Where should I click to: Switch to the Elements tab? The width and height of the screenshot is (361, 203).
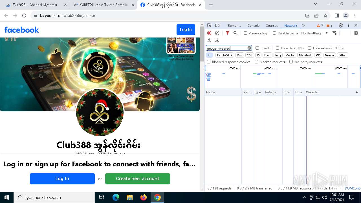(234, 25)
